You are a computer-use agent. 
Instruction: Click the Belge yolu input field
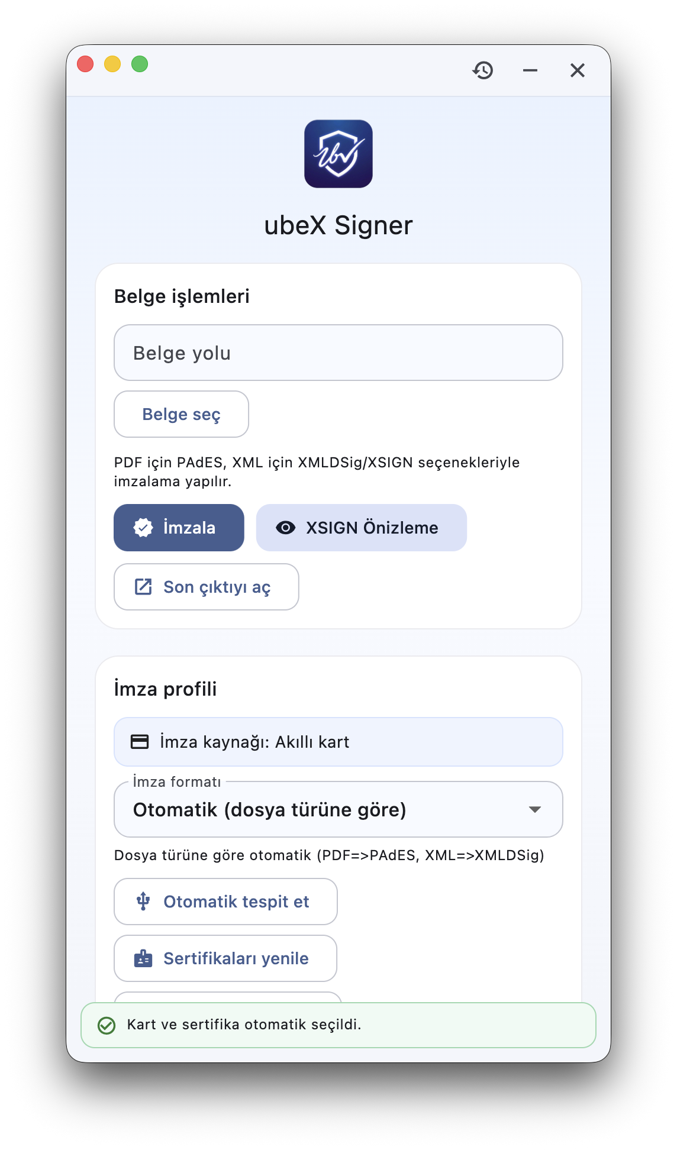point(338,353)
